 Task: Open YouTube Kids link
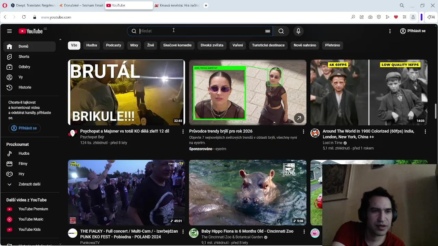tap(29, 230)
